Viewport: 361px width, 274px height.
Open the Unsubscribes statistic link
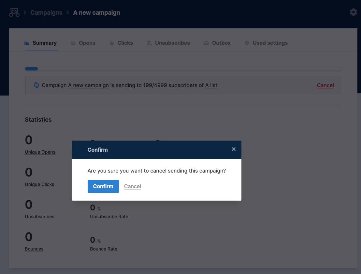(40, 217)
